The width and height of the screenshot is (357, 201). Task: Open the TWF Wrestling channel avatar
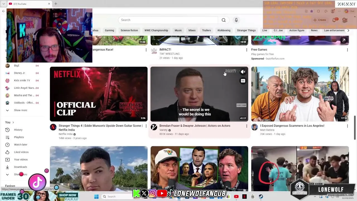coord(154,51)
